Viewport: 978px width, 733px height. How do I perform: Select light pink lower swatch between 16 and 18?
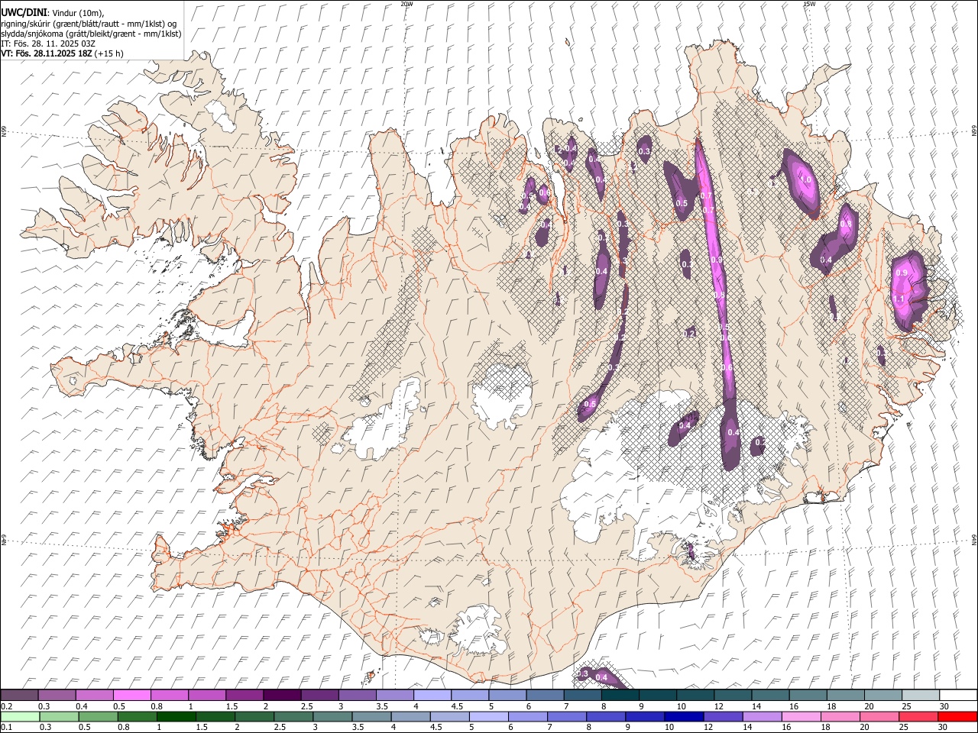(x=802, y=716)
